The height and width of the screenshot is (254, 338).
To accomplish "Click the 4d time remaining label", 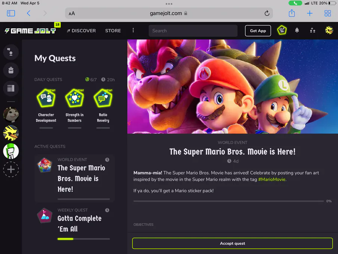I will [233, 161].
